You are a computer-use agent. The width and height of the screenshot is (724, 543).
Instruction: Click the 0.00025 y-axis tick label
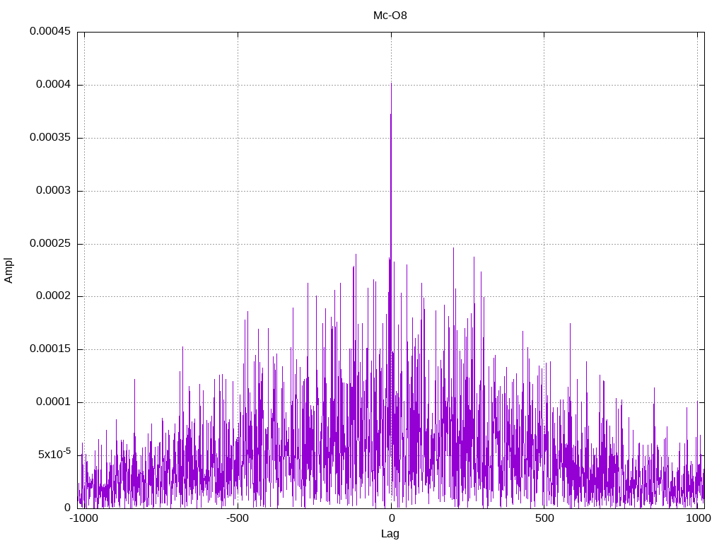50,243
